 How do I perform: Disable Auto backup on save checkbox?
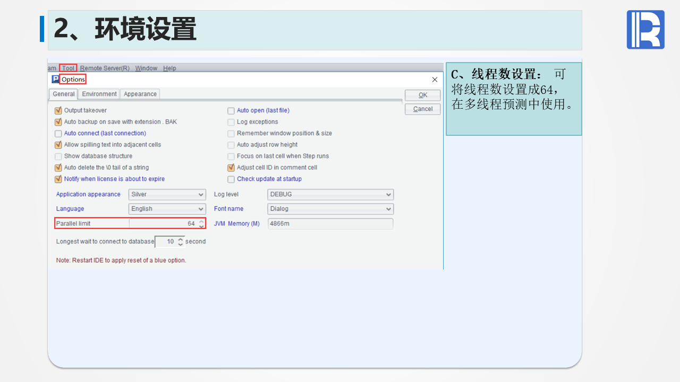(58, 122)
